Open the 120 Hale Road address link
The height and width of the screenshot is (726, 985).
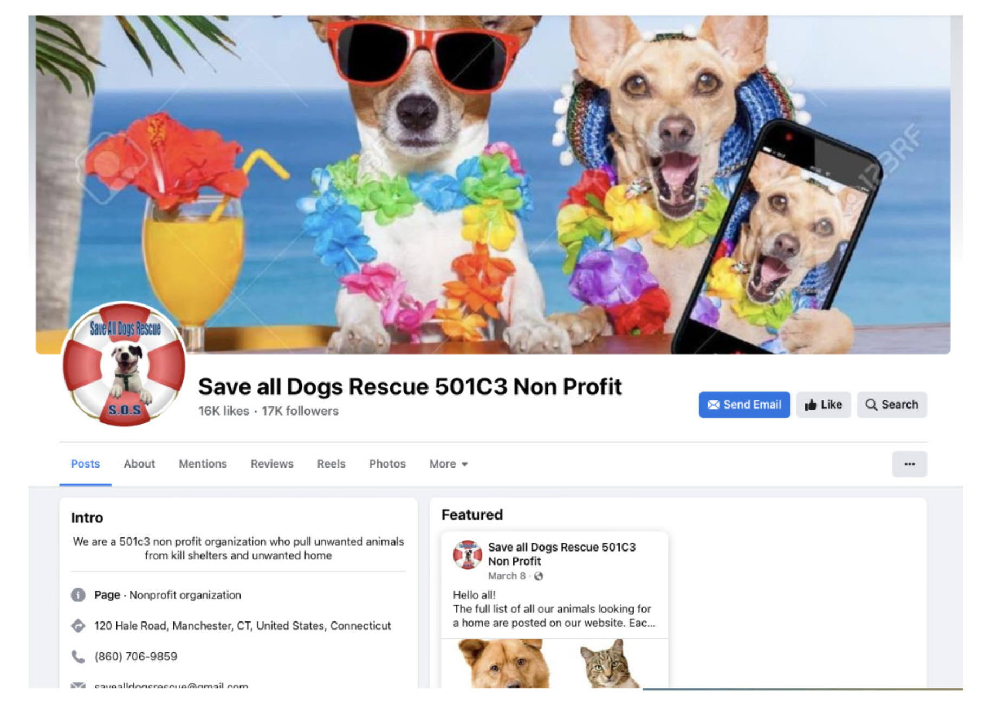(242, 626)
